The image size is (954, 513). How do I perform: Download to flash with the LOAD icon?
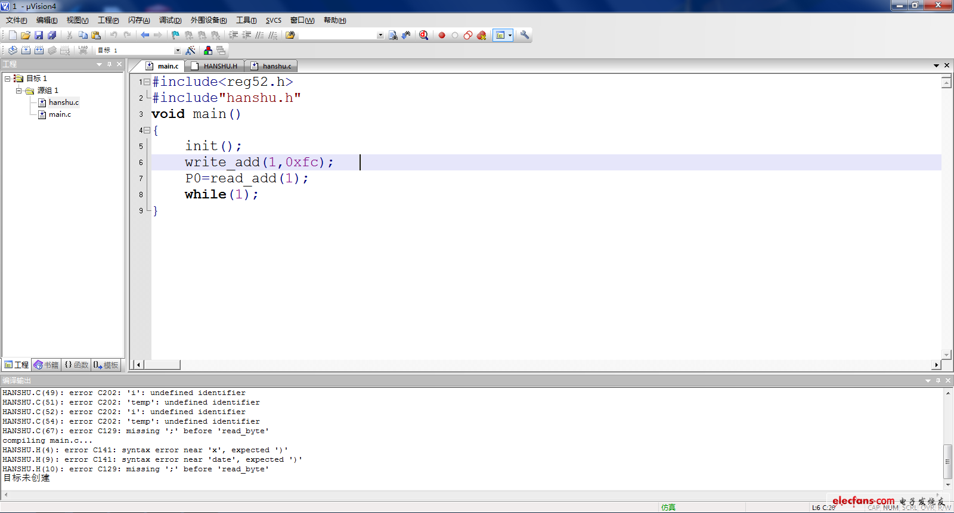coord(83,50)
